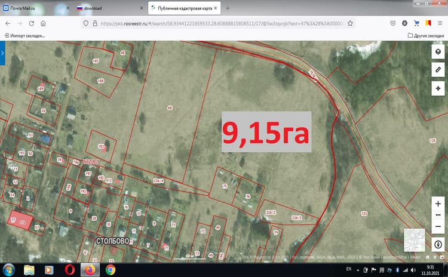Open the Другие закладки bookmarks folder
This screenshot has height=277, width=448.
tap(426, 35)
